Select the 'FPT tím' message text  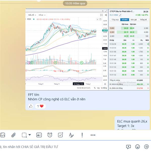[34, 95]
